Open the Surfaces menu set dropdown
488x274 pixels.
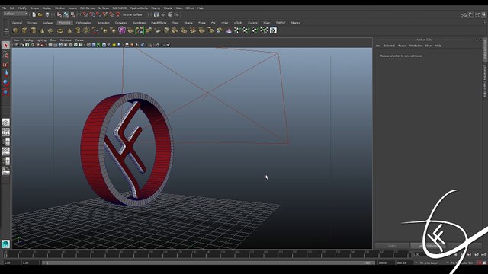[x=15, y=14]
